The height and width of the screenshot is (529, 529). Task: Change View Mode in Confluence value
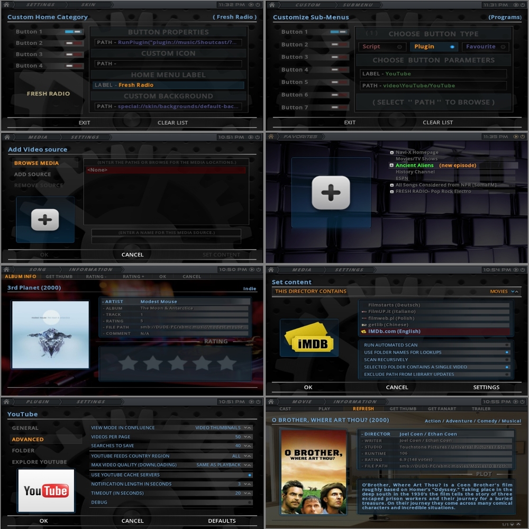(248, 428)
